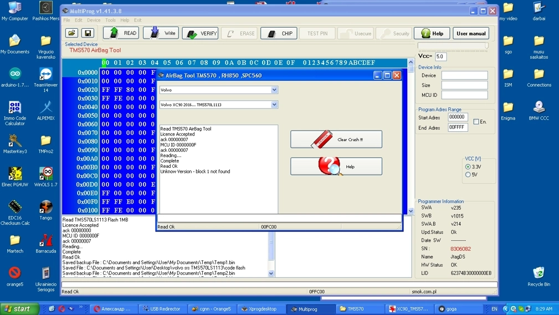Screen dimensions: 559x315
Task: Open the Edit menu
Action: pos(79,20)
